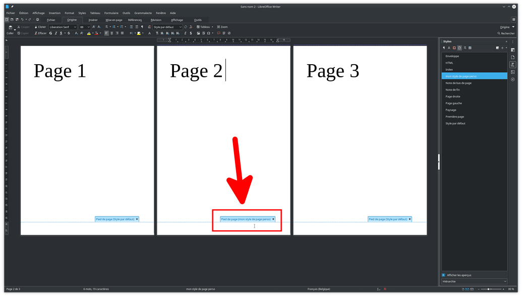
Task: Enable the Afficher les aperçus checkbox
Action: coord(443,274)
